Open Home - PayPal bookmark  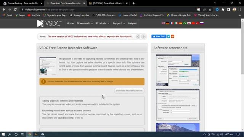click(127, 15)
